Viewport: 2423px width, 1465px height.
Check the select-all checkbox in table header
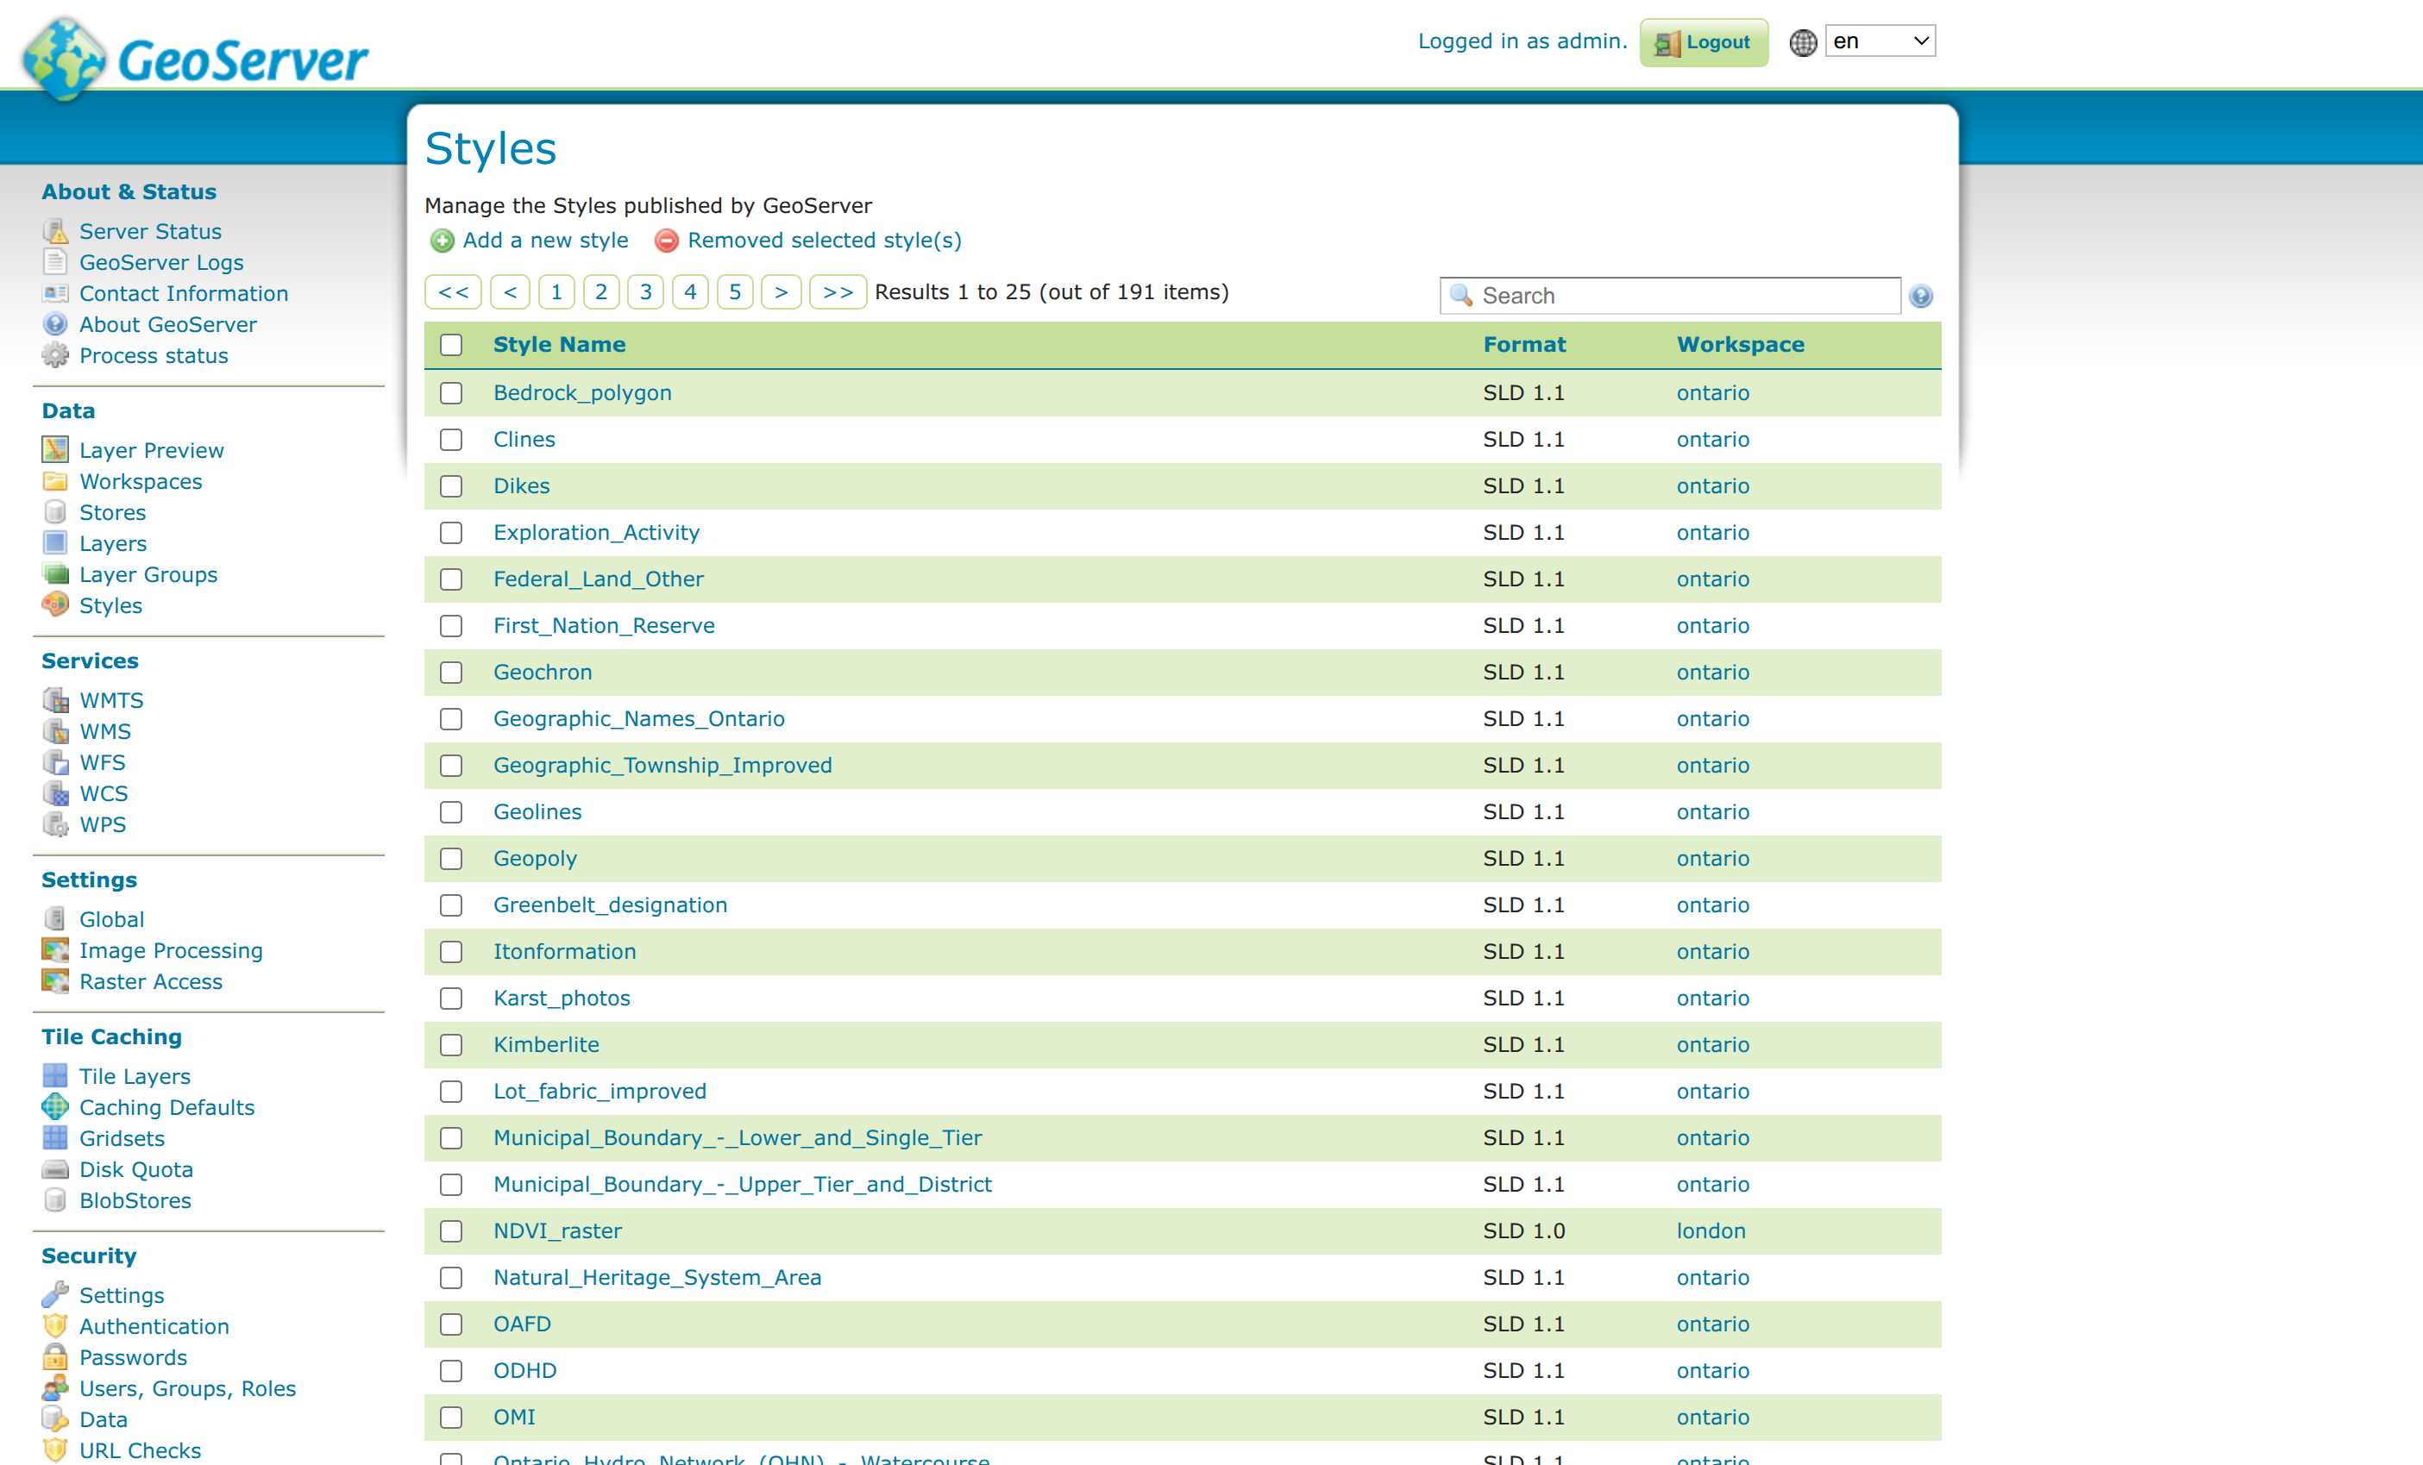click(x=451, y=345)
